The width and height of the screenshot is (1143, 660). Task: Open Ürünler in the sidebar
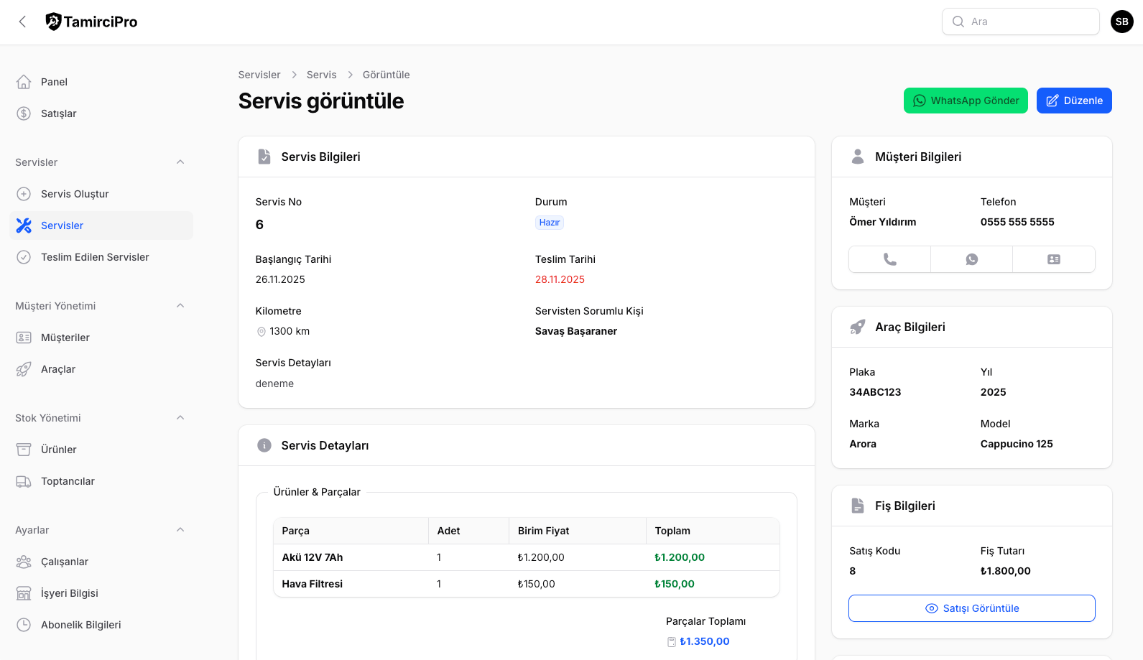(x=58, y=450)
